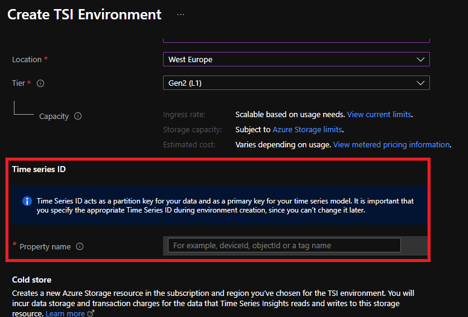Screen dimensions: 468x317
Task: Show the Tier info tooltip icon
Action: click(x=40, y=83)
